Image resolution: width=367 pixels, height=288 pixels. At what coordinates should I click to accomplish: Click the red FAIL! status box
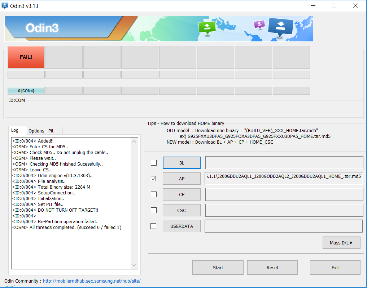pyautogui.click(x=26, y=57)
